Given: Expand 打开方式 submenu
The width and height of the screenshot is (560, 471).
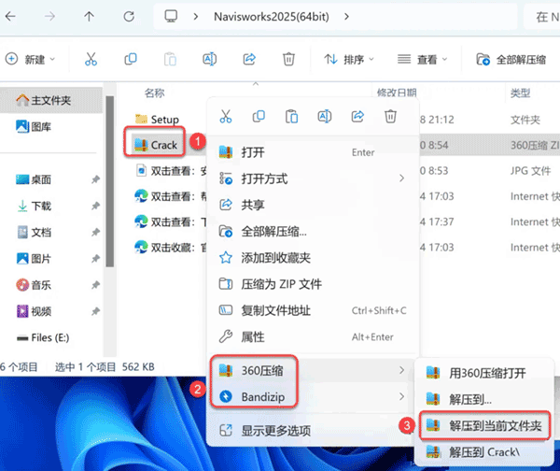Looking at the screenshot, I should (313, 178).
